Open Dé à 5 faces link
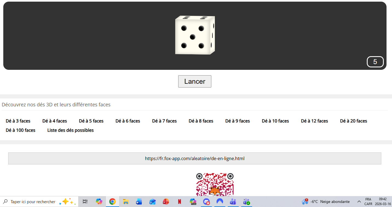 (91, 121)
